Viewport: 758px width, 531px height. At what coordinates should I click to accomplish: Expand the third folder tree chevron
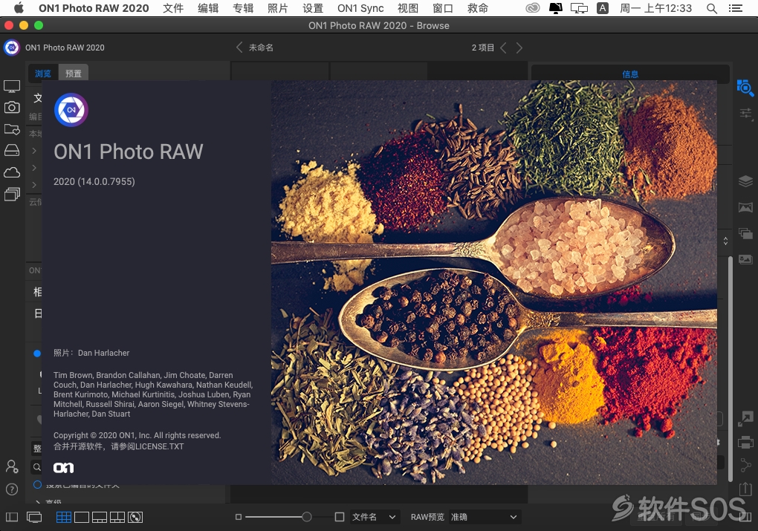point(34,185)
